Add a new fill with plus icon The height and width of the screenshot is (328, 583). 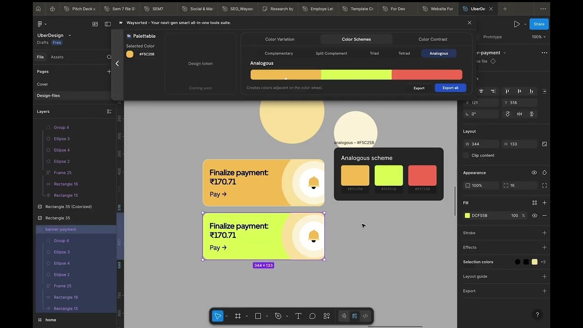point(545,203)
